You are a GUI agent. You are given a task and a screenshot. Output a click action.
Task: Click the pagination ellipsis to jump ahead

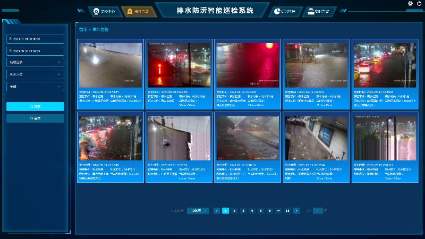tap(278, 211)
